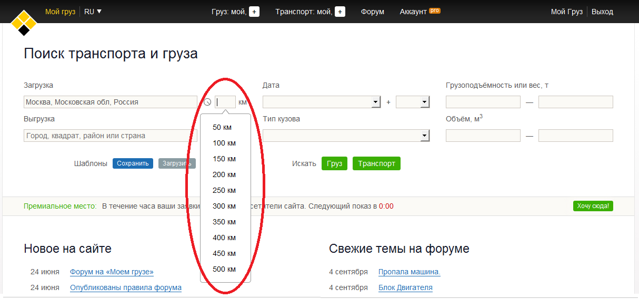Viewport: 639px width, 299px height.
Task: Open the Форум menu item
Action: coord(372,12)
